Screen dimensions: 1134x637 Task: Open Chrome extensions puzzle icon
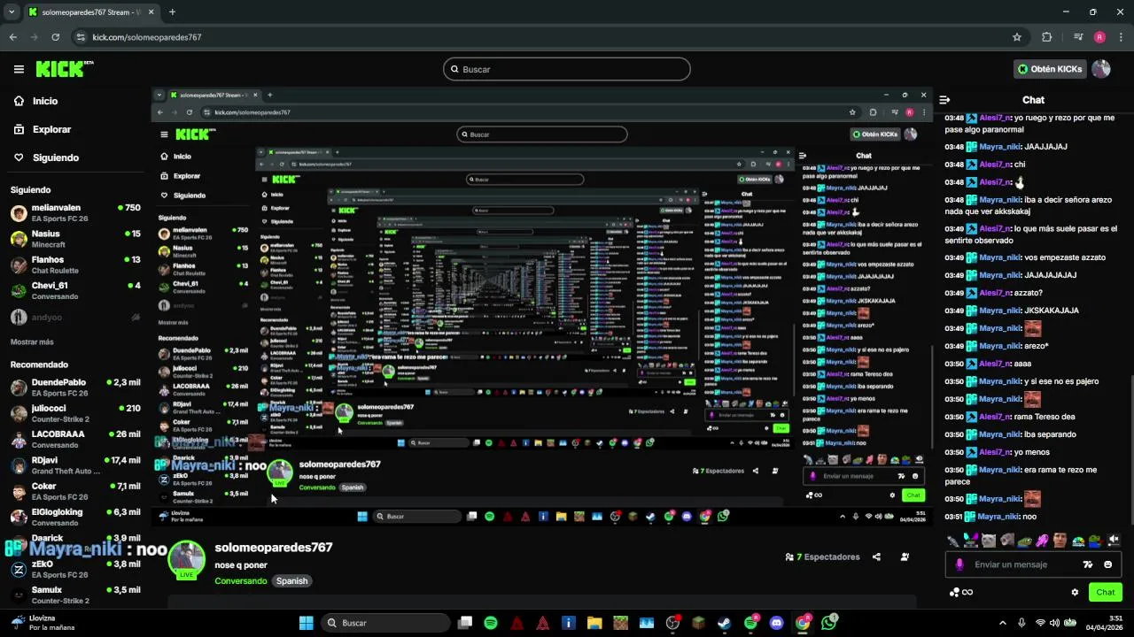(x=1047, y=37)
